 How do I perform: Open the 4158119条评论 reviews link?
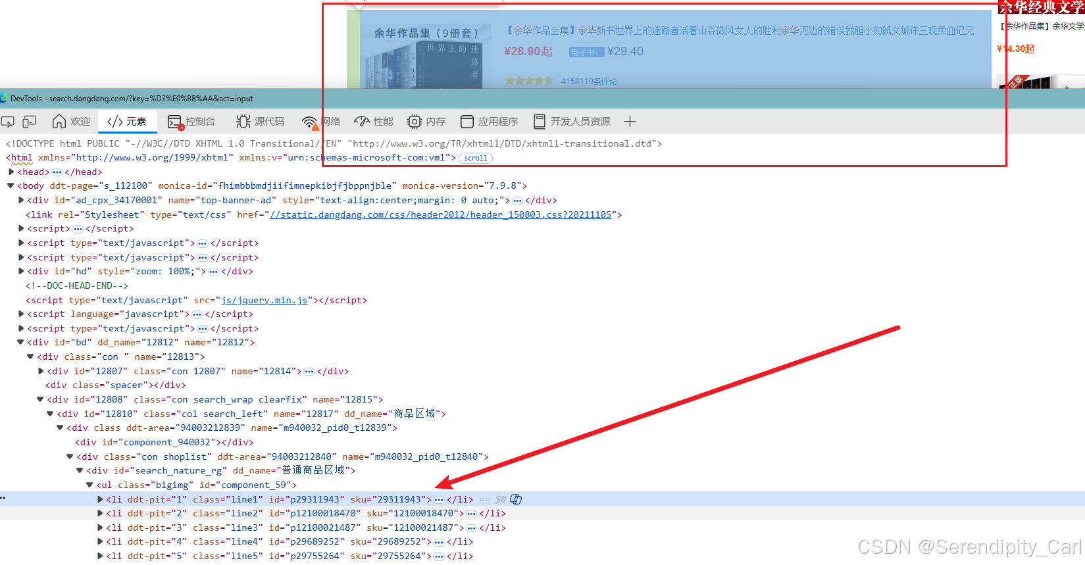pyautogui.click(x=589, y=82)
